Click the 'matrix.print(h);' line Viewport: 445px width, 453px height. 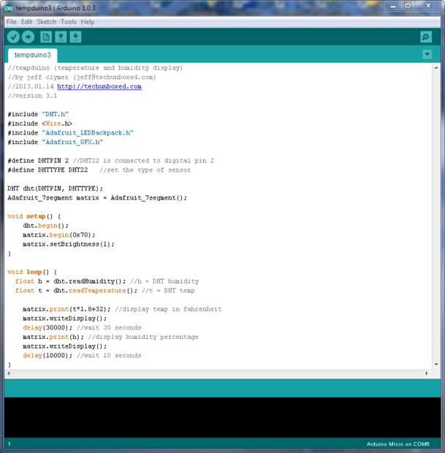110,337
